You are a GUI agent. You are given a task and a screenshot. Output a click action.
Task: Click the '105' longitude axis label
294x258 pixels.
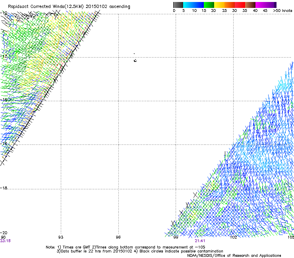[x=291, y=237]
